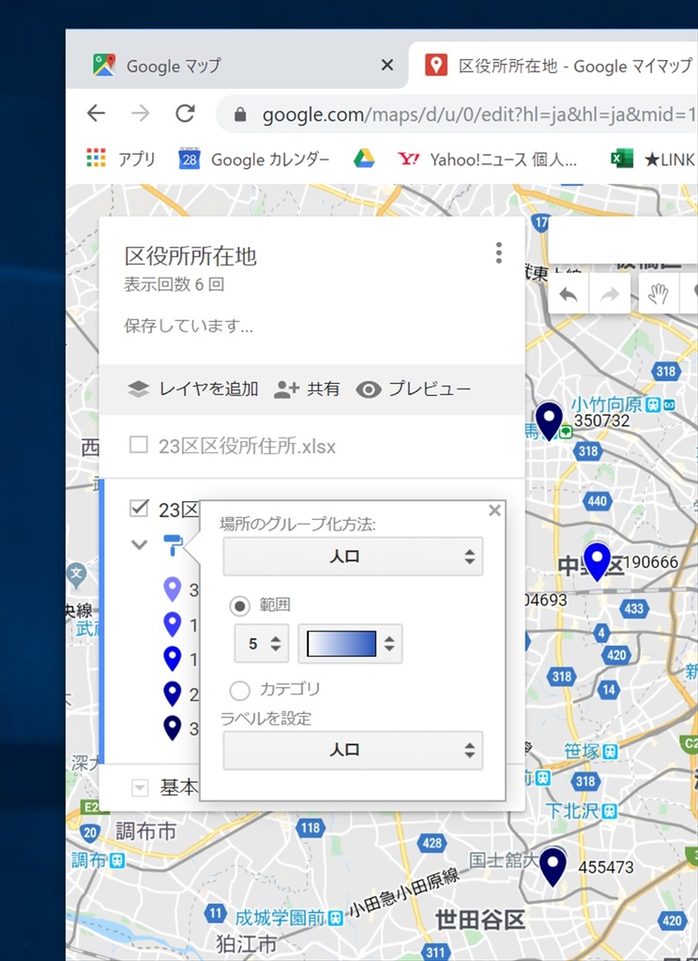The width and height of the screenshot is (698, 961).
Task: Click the padlock site info icon
Action: (240, 114)
